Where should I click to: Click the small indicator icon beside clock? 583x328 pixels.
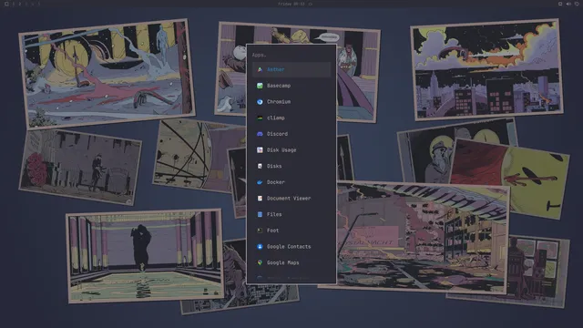coord(311,4)
